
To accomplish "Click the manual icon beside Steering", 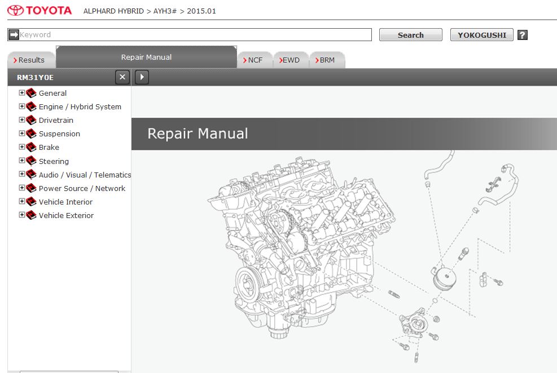I will coord(30,161).
